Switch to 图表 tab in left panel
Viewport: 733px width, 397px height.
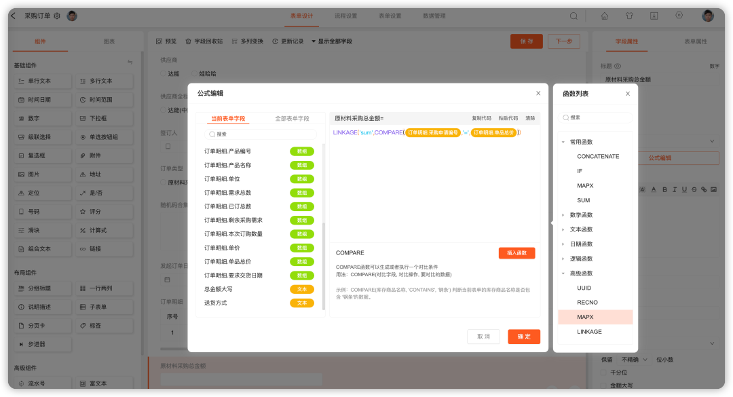(x=109, y=41)
